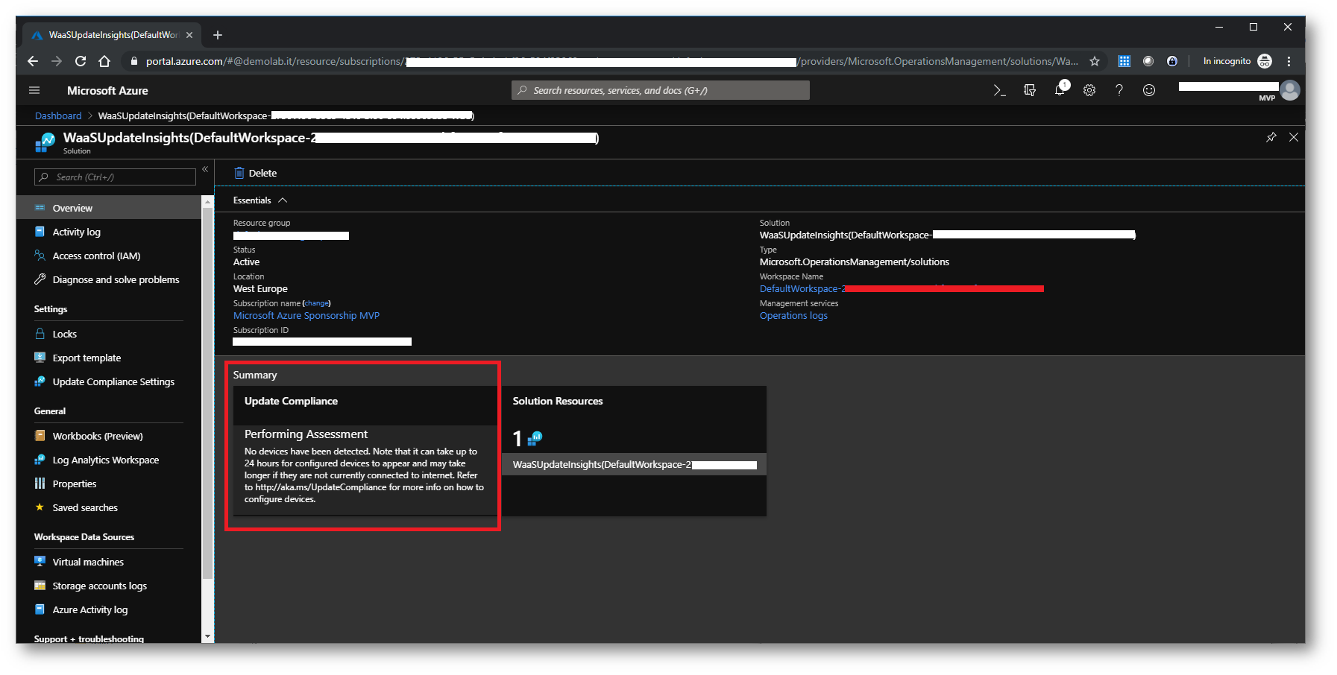
Task: Open a new browser tab
Action: [218, 35]
